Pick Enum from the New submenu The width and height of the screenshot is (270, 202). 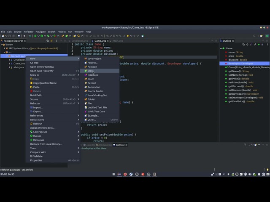point(91,79)
